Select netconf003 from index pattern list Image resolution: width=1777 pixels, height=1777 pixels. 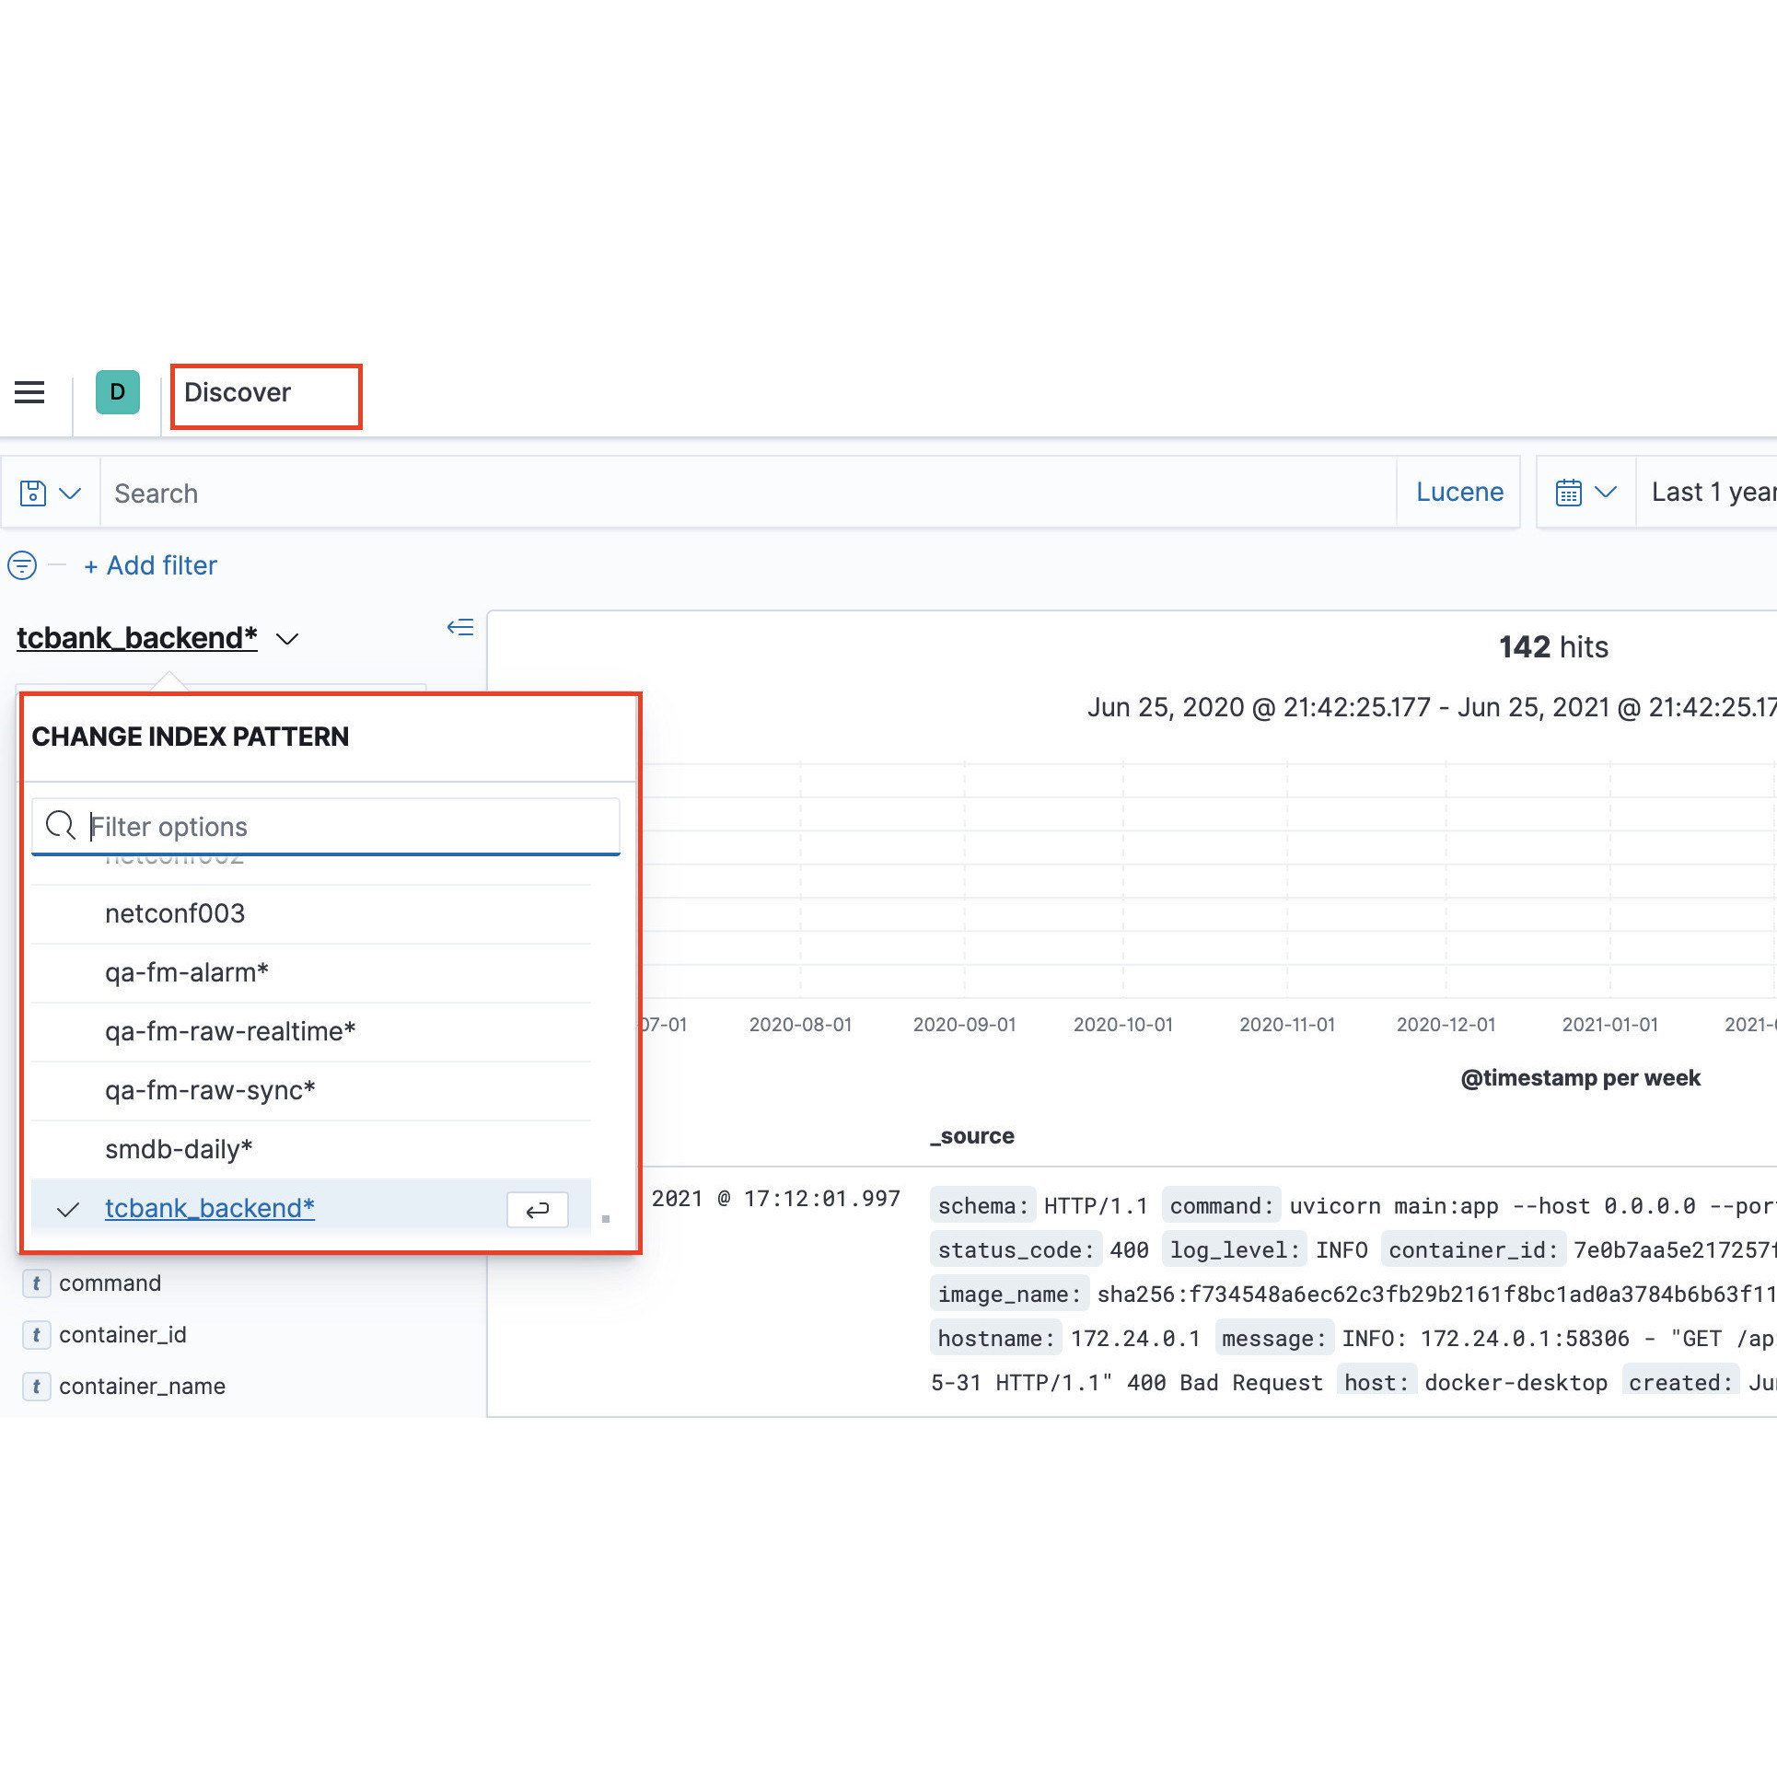point(175,913)
